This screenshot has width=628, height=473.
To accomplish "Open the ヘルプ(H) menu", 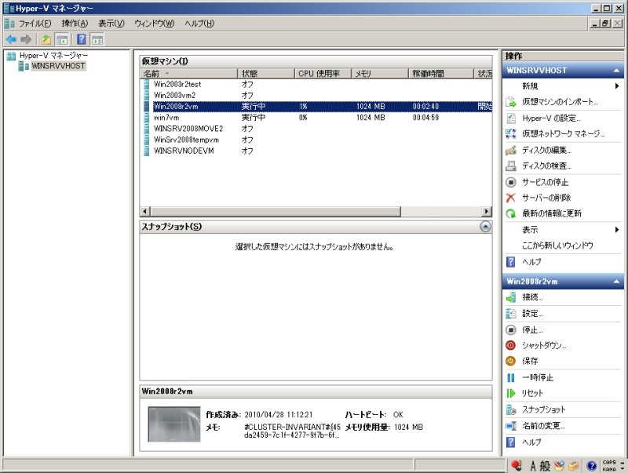I will (199, 24).
